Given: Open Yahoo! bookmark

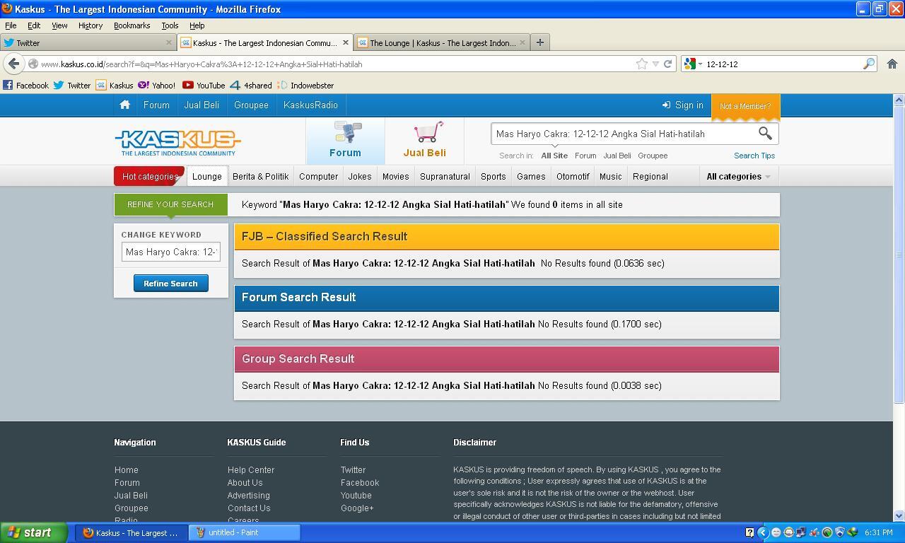Looking at the screenshot, I should 157,85.
